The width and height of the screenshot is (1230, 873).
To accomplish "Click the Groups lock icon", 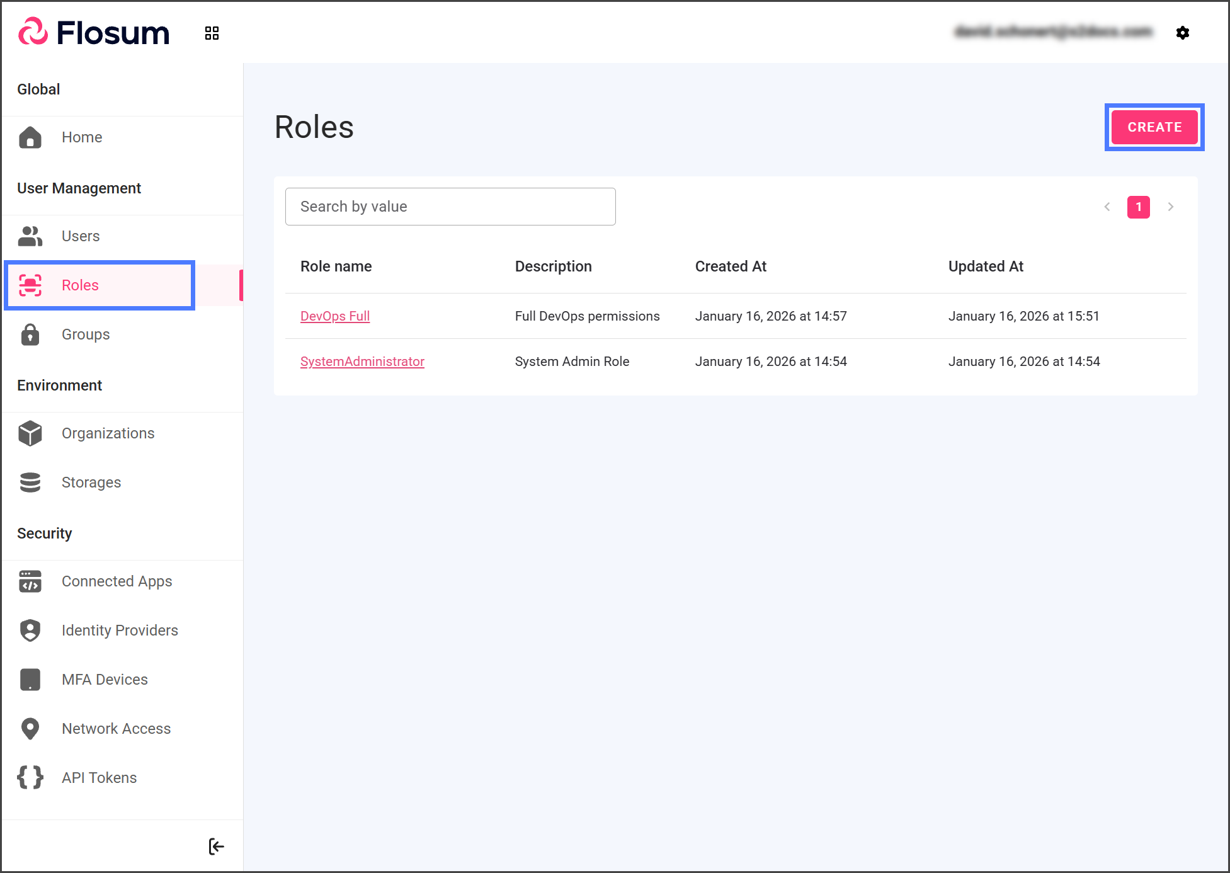I will (30, 334).
